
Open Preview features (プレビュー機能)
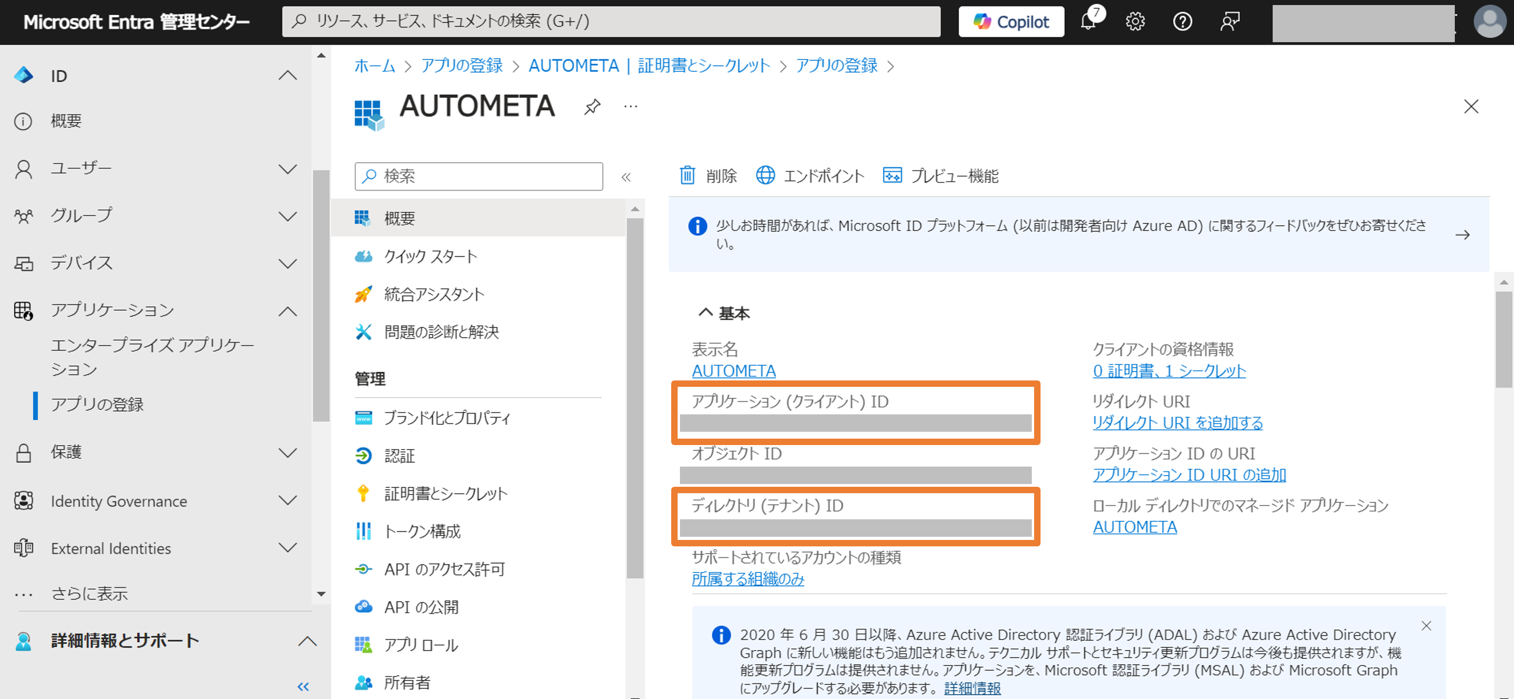(941, 175)
